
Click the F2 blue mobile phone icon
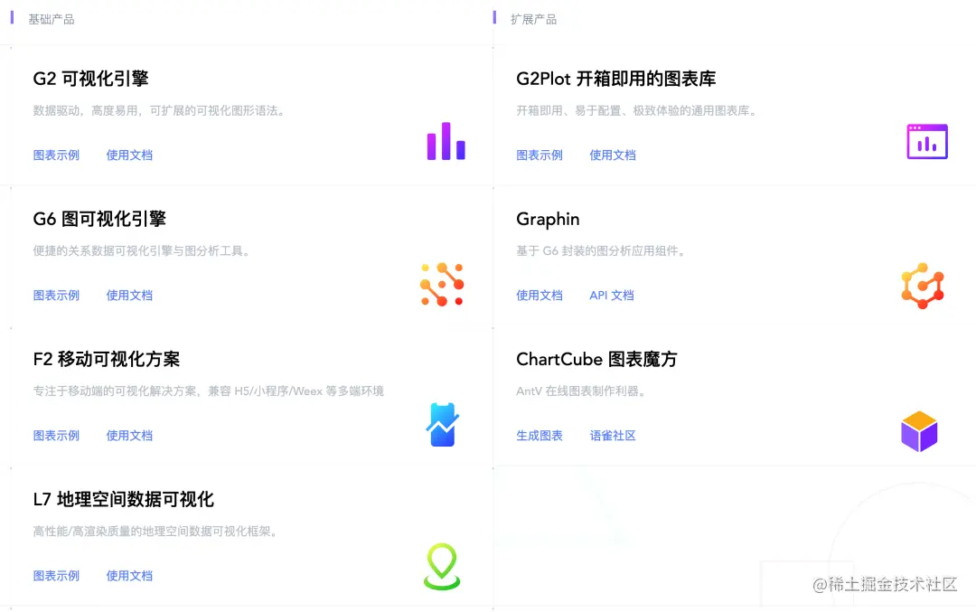(443, 425)
